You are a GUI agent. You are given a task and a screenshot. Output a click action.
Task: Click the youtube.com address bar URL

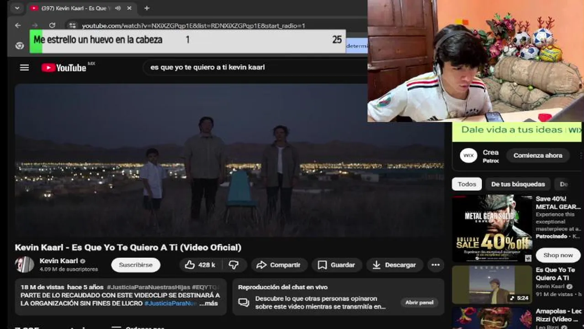coord(193,26)
